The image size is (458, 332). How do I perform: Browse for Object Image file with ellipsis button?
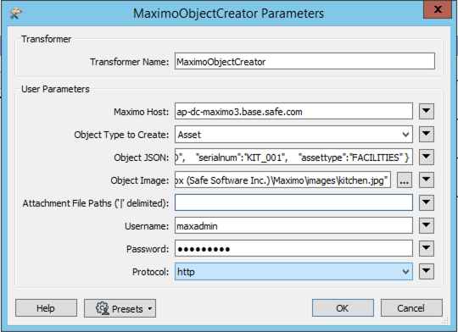(x=405, y=180)
